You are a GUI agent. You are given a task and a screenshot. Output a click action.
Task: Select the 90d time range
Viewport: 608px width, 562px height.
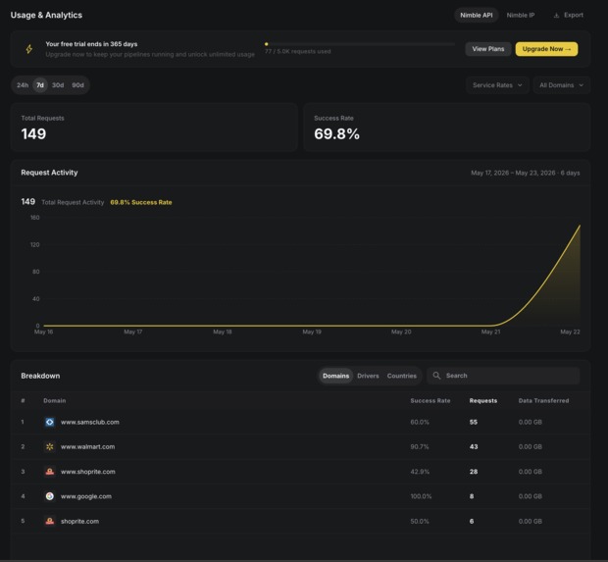coord(77,85)
